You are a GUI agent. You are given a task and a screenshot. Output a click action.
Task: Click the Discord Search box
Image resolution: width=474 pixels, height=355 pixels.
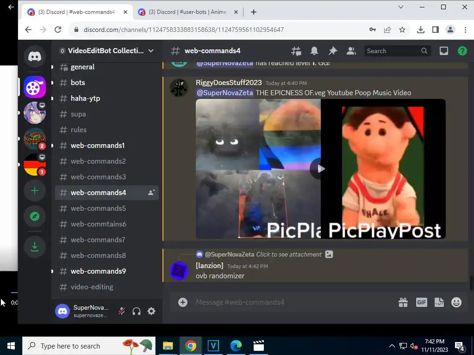[x=397, y=51]
